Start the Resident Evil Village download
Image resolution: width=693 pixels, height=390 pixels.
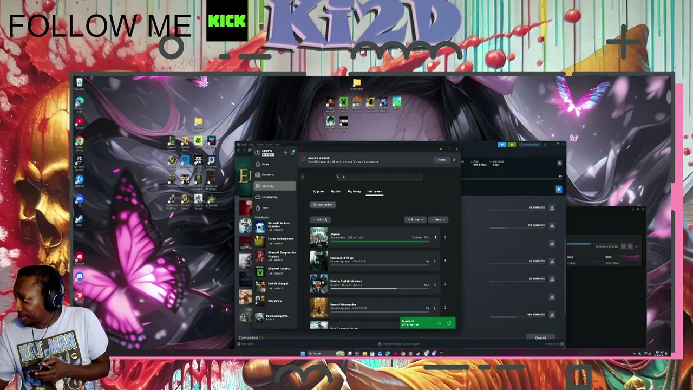[x=435, y=261]
